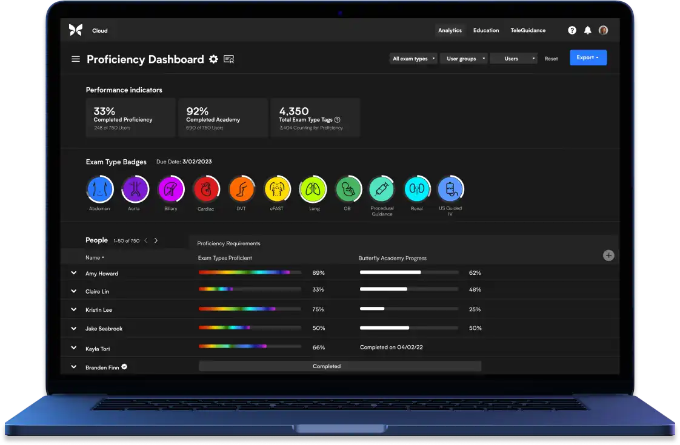Click the plus button on Proficiency Requirements
Viewport: 680px width, 445px height.
[x=608, y=255]
